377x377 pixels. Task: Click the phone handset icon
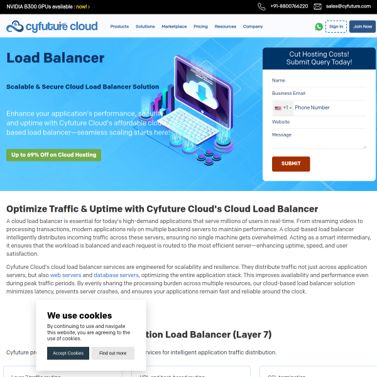(x=261, y=6)
